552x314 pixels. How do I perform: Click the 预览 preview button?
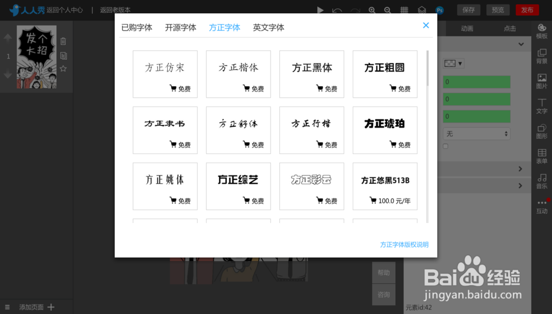coord(498,10)
